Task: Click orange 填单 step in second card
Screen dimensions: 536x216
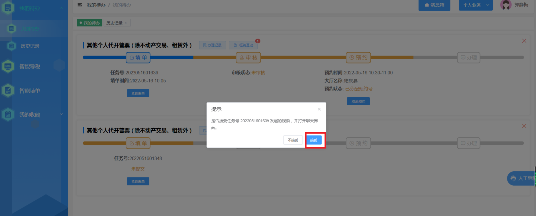Action: point(138,143)
